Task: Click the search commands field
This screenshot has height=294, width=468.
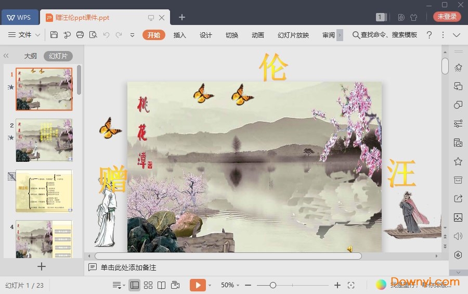Action: (384, 35)
